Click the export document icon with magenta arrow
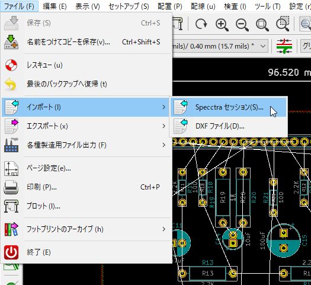This screenshot has width=311, height=285. click(x=11, y=126)
